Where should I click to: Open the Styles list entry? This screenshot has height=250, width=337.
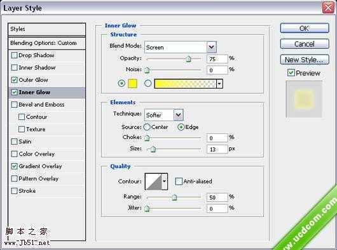click(x=46, y=29)
